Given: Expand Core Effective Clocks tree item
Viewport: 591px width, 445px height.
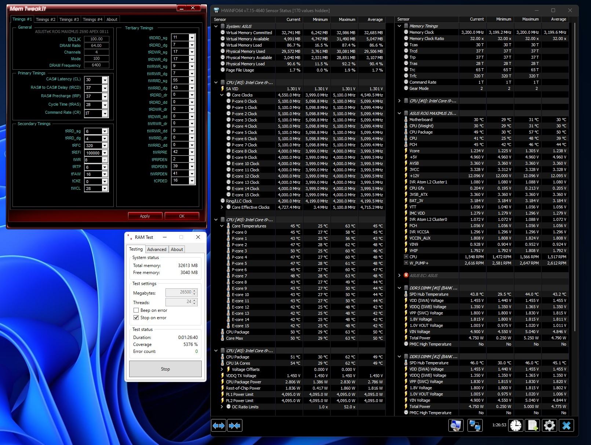Looking at the screenshot, I should pyautogui.click(x=222, y=207).
